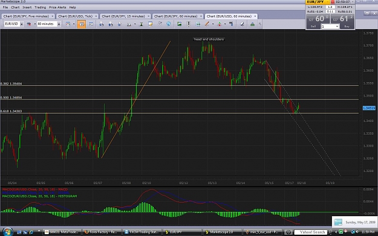Screen dimensions: 378x236
Task: Click the red and green indicator icon
Action: click(x=220, y=24)
